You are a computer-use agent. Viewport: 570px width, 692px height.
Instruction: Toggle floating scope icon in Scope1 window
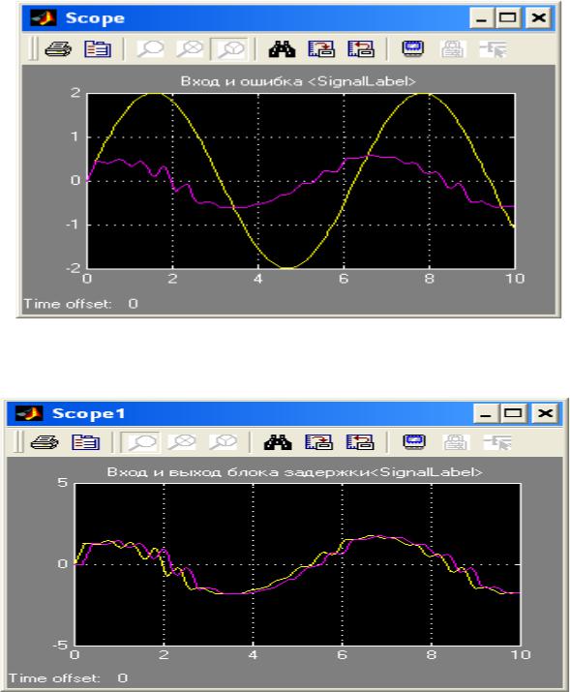tap(414, 441)
